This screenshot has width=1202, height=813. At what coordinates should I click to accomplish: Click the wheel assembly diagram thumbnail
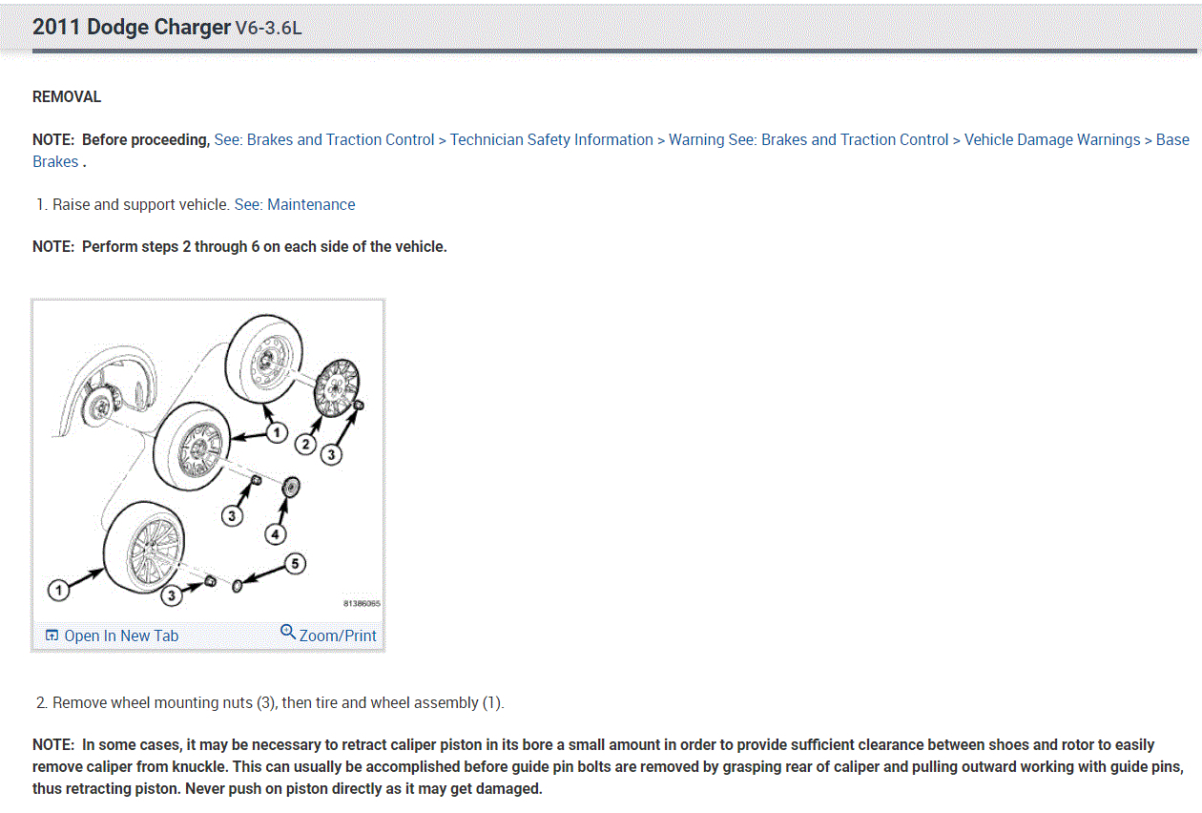coord(208,460)
